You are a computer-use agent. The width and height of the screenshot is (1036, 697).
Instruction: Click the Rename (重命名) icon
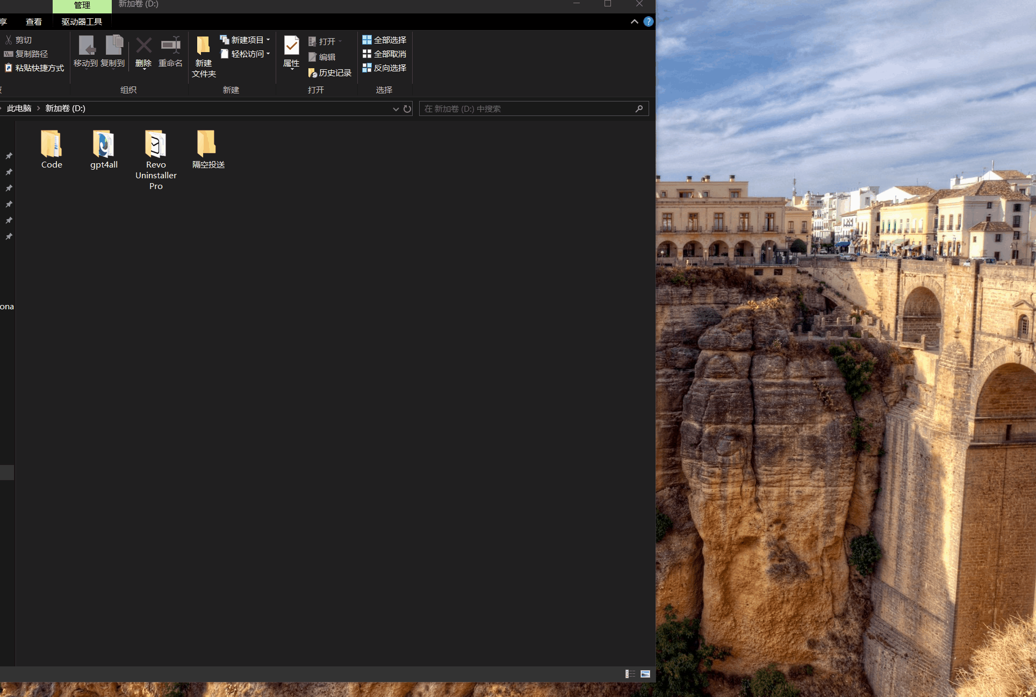(171, 46)
